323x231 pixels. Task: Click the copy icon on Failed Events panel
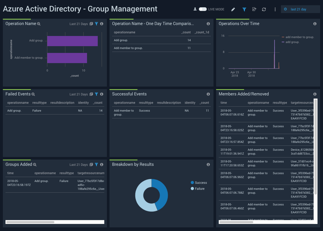point(91,94)
